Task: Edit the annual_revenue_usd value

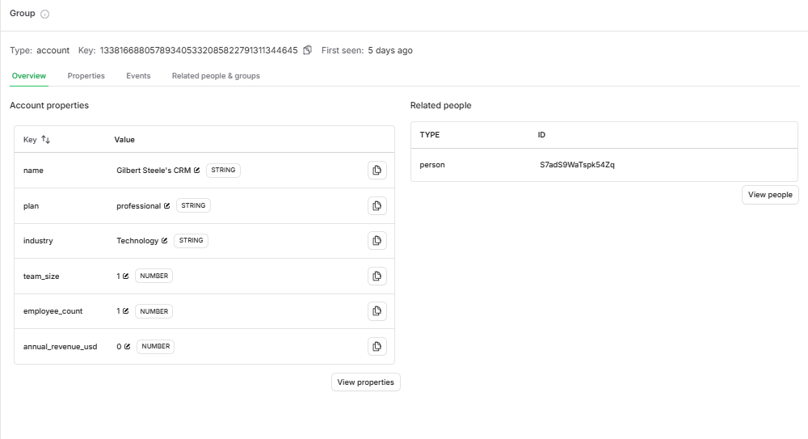Action: coord(128,347)
